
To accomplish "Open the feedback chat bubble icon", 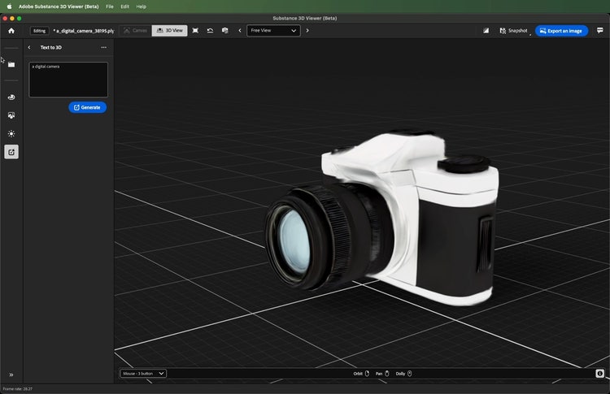I will 600,30.
